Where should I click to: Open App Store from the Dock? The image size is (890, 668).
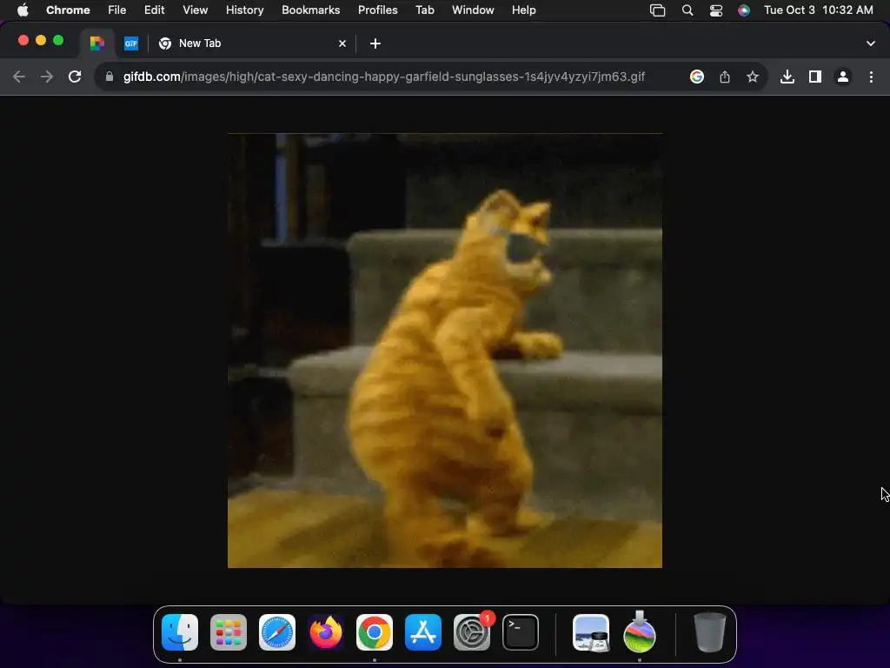(423, 632)
